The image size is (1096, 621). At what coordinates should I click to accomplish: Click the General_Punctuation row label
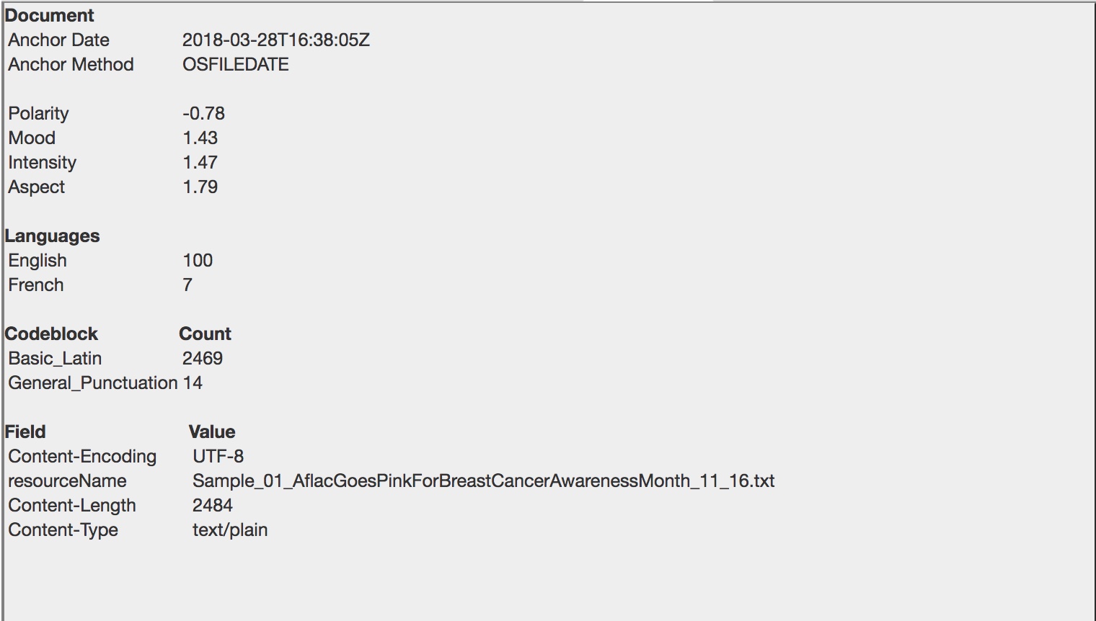tap(92, 383)
